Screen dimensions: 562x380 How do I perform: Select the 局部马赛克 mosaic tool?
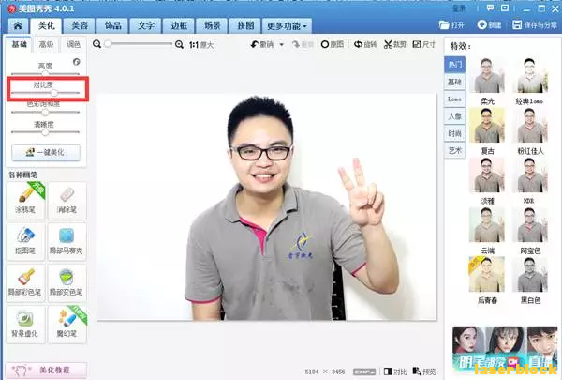pos(67,242)
